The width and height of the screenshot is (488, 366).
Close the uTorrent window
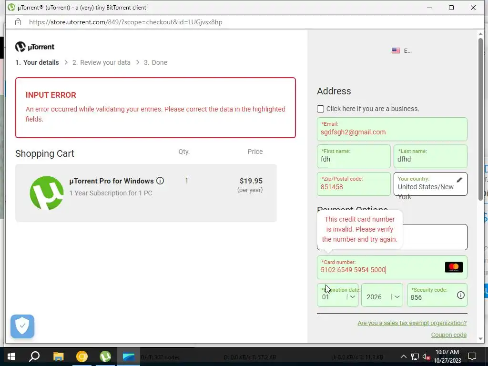473,8
